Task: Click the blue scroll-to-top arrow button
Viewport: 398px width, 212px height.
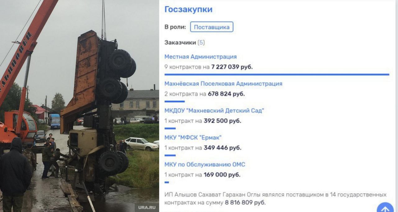Action: [x=385, y=207]
